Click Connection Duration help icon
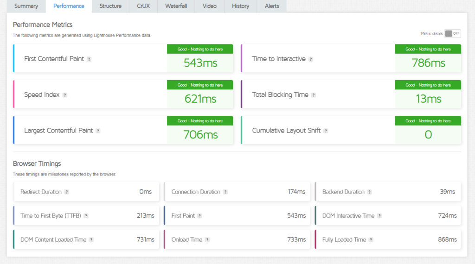This screenshot has width=475, height=264. (x=225, y=192)
